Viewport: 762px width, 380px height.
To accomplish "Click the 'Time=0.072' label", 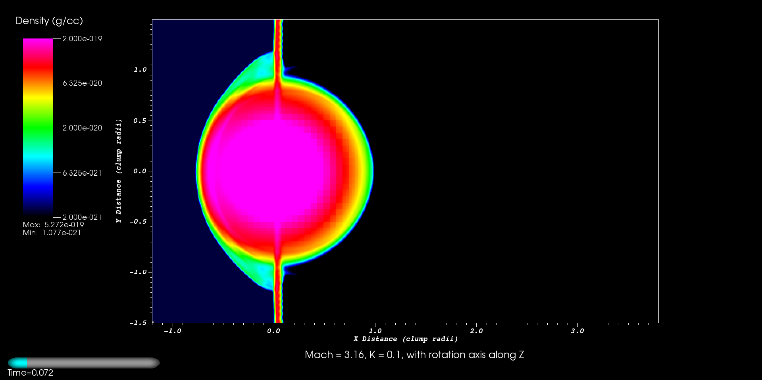I will click(30, 373).
